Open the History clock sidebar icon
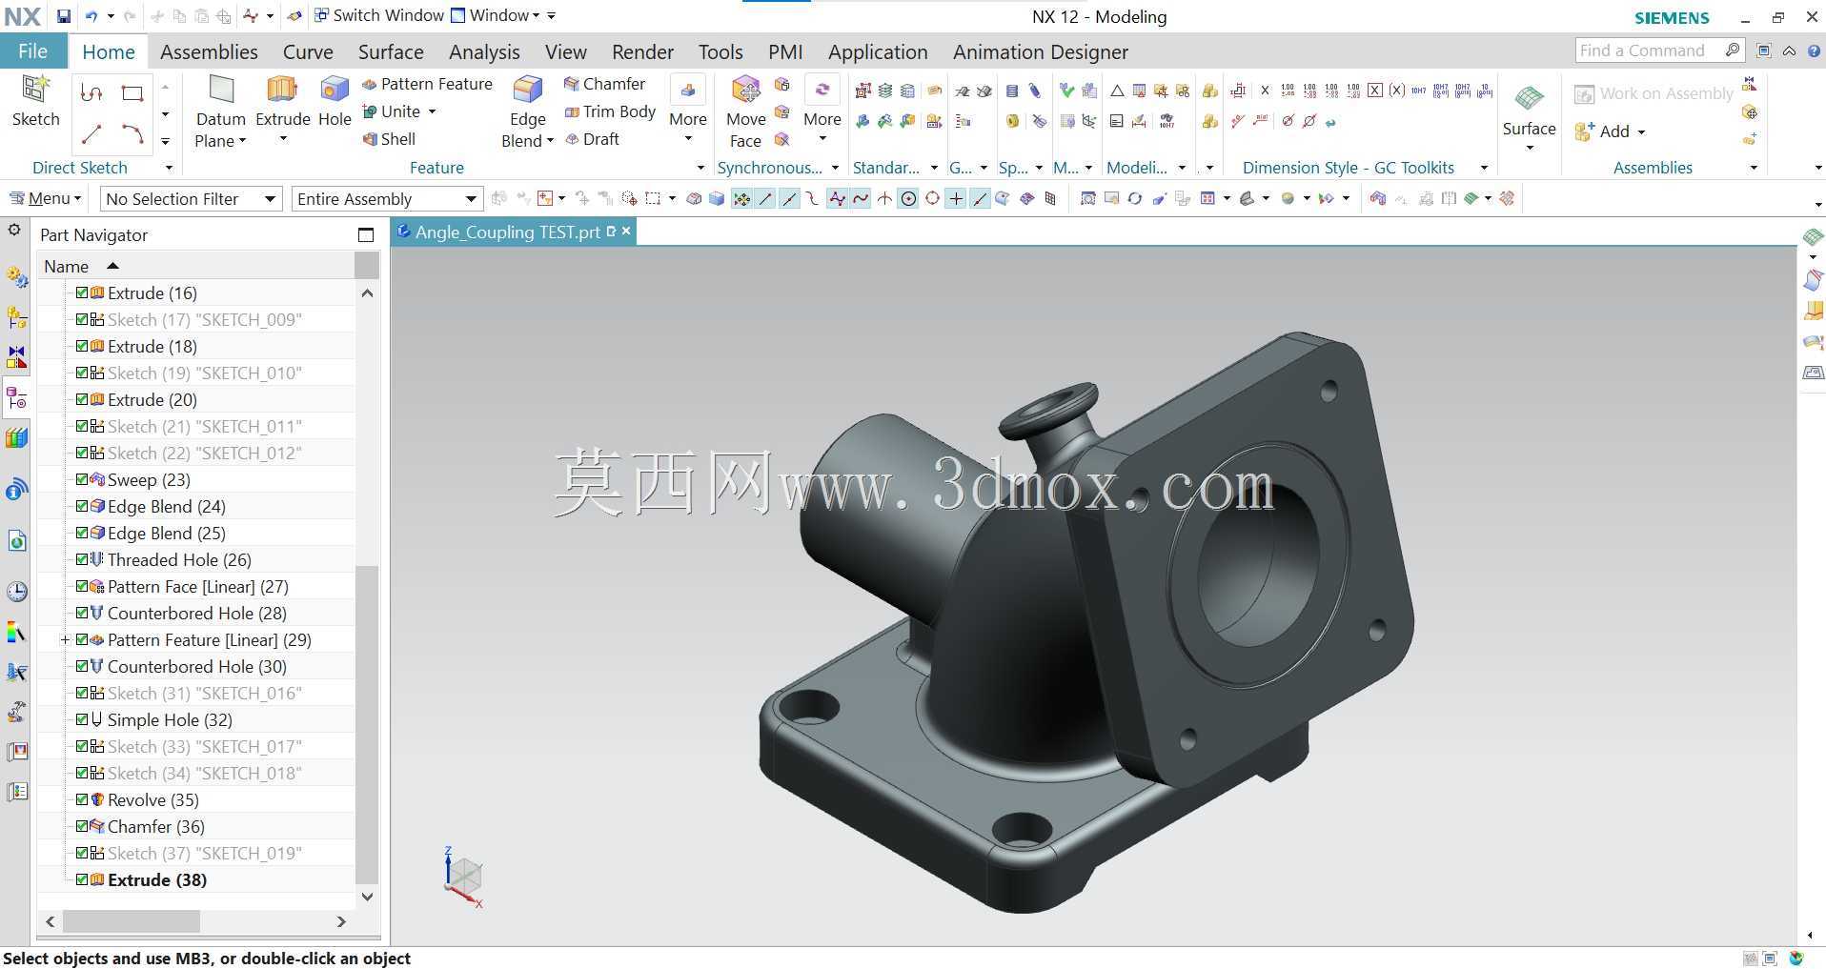Screen dimensions: 1826x969 [16, 592]
